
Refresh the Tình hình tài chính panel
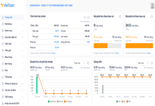click(88, 17)
